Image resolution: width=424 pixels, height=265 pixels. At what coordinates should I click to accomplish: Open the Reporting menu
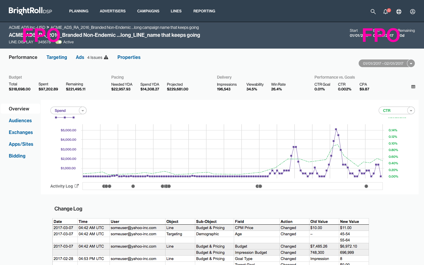[x=204, y=11]
